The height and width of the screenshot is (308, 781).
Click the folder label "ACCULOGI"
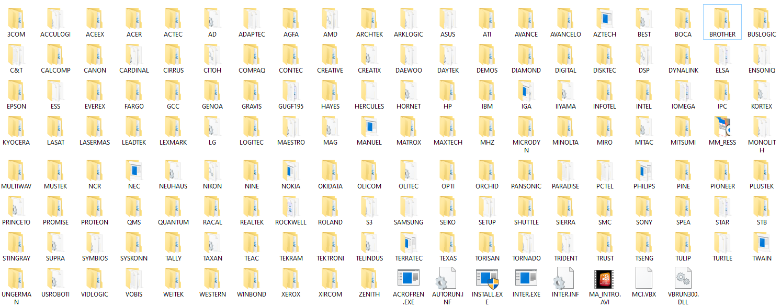[x=55, y=34]
